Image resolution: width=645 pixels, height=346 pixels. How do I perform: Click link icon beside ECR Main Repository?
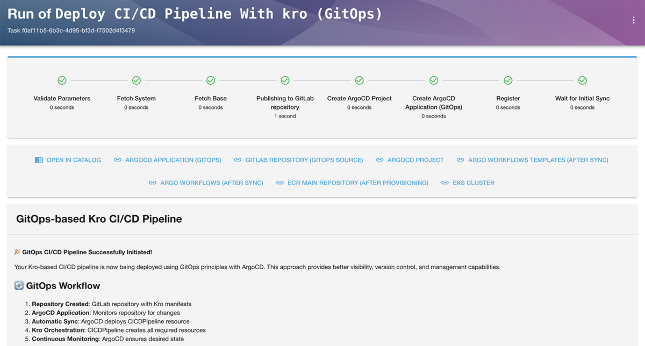pos(279,183)
